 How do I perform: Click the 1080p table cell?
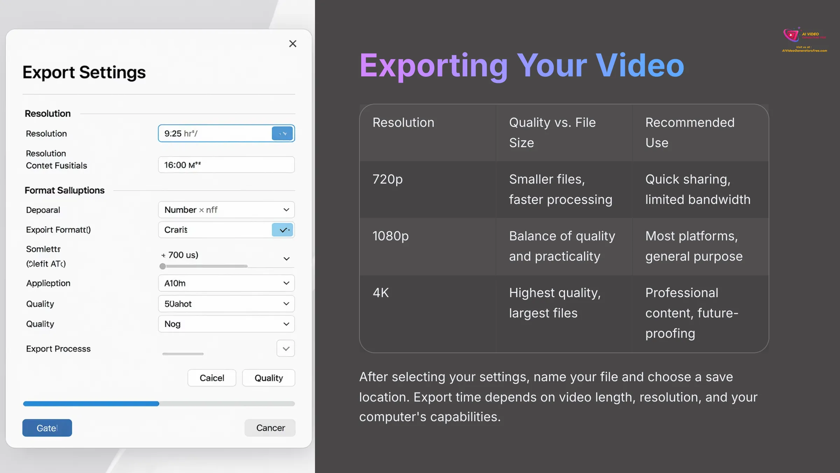(427, 246)
